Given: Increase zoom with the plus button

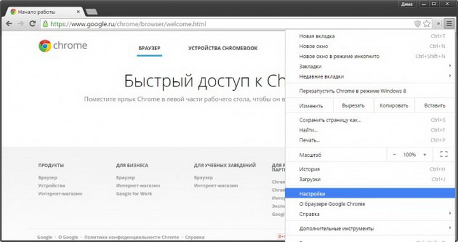Looking at the screenshot, I should pos(425,155).
